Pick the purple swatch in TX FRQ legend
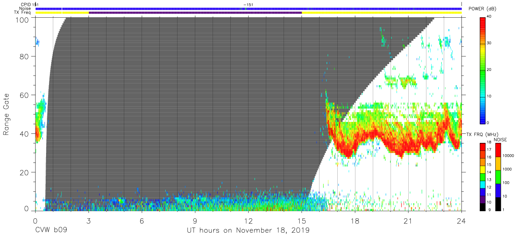Viewport: 519px width, 239px height. tap(482, 200)
